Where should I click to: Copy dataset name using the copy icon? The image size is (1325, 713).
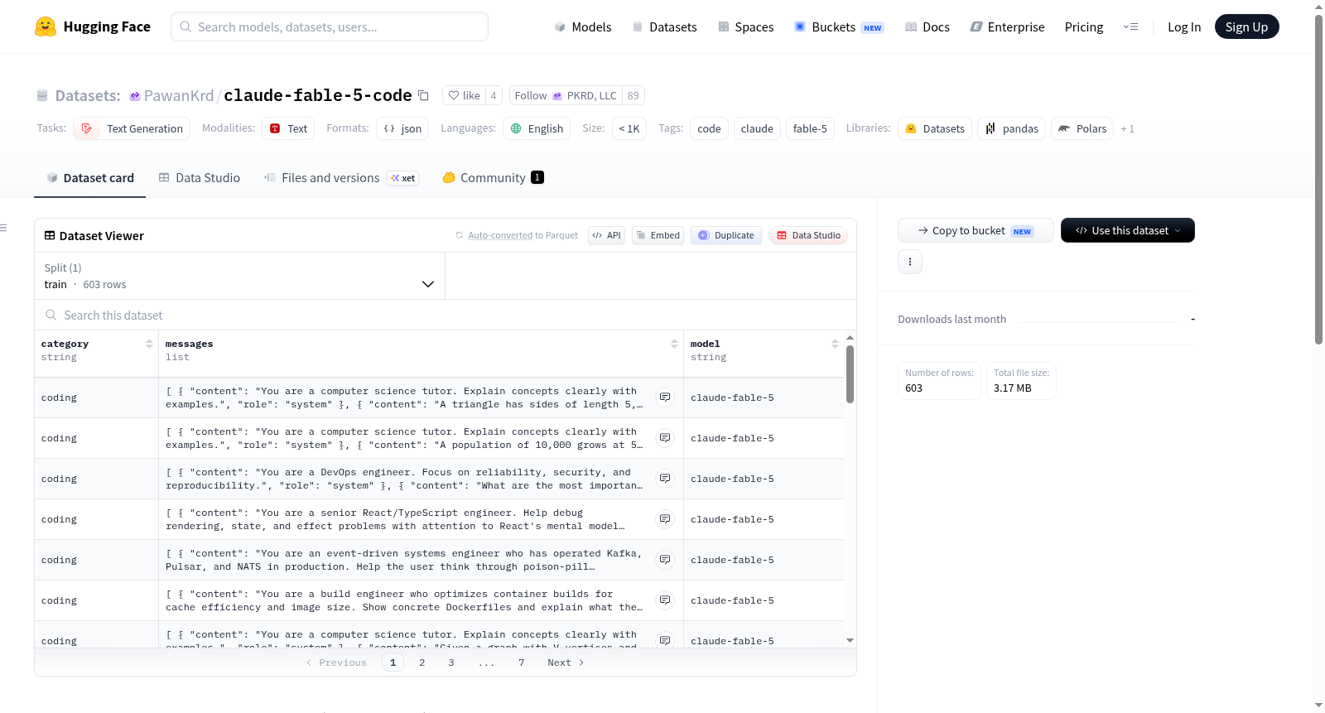pyautogui.click(x=423, y=95)
